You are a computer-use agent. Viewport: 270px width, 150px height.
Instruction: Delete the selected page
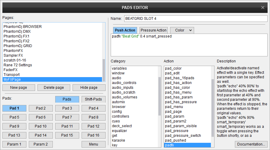pos(54,88)
